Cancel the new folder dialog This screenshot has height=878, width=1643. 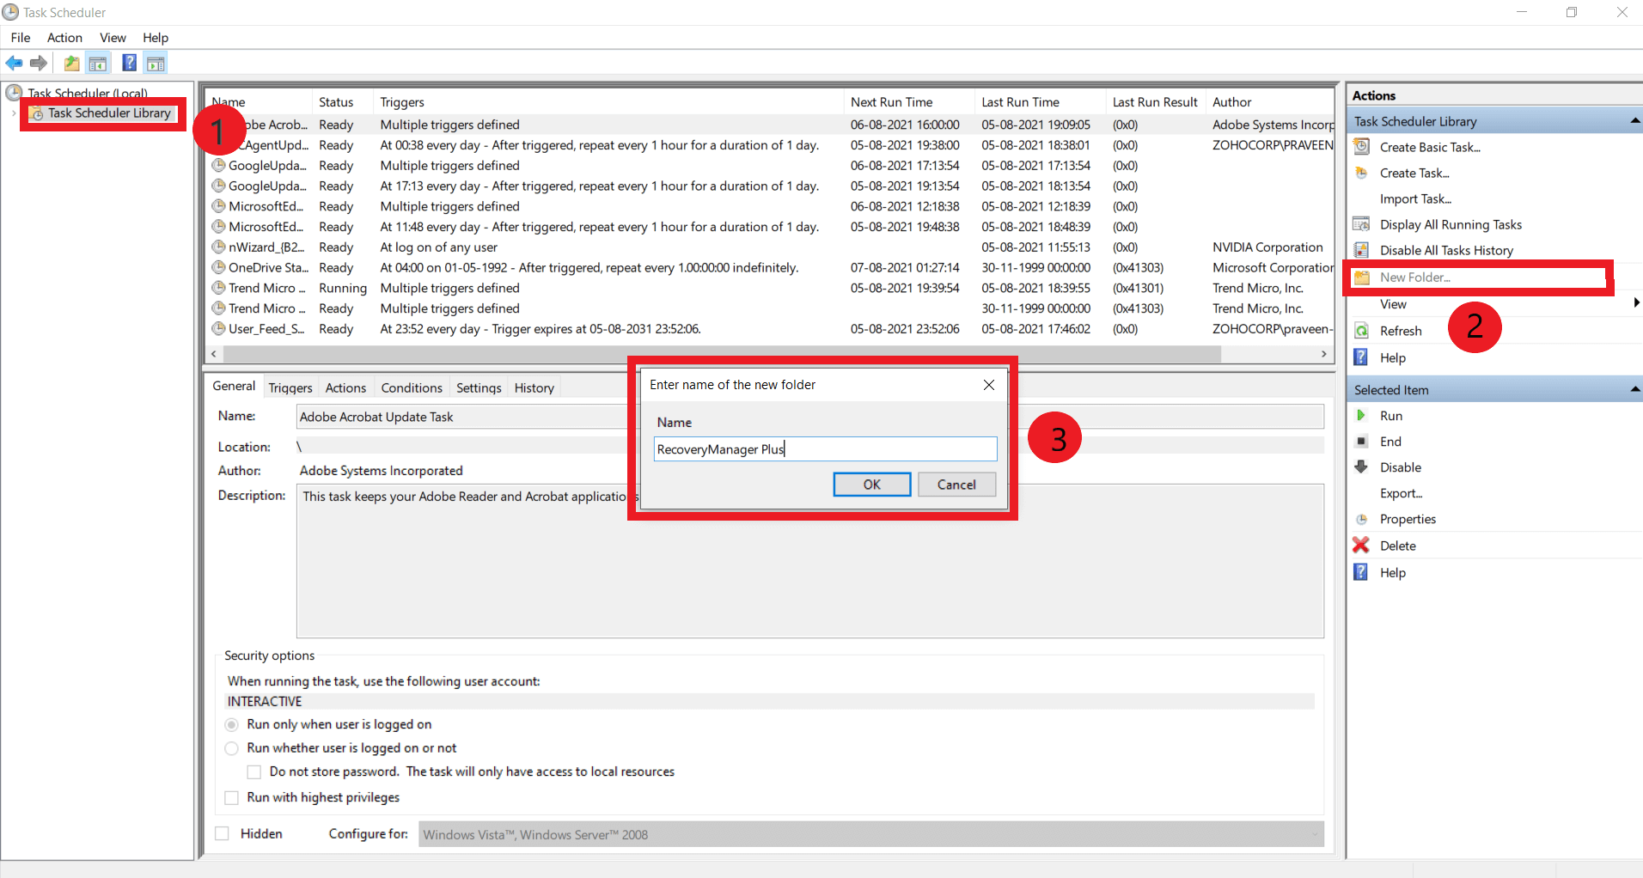point(956,484)
